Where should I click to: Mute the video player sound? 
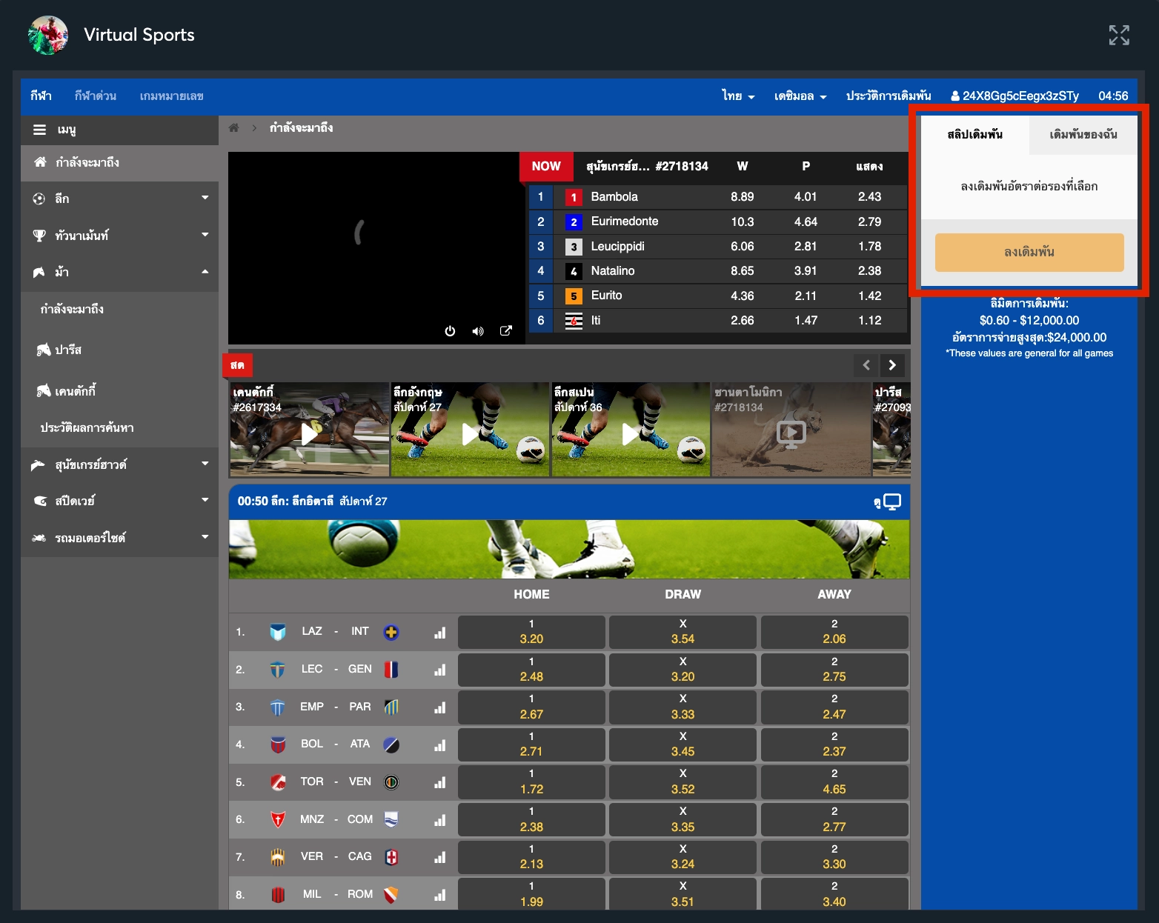pos(478,331)
